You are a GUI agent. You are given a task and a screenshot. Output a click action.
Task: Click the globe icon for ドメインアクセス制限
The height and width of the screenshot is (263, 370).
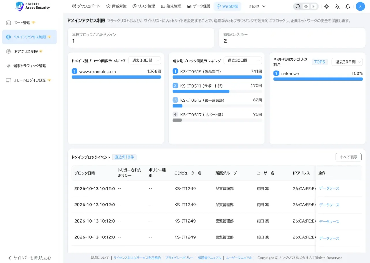coord(8,37)
